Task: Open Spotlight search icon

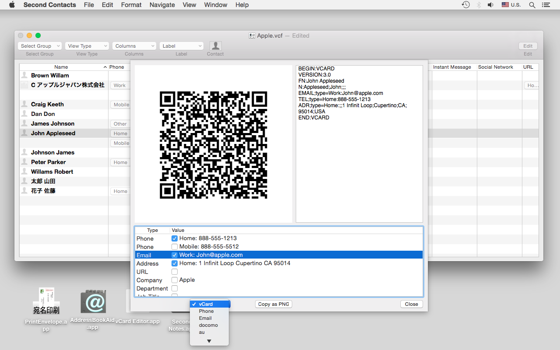Action: click(x=532, y=5)
